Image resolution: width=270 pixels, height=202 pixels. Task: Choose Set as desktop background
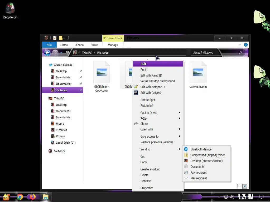pos(158,81)
